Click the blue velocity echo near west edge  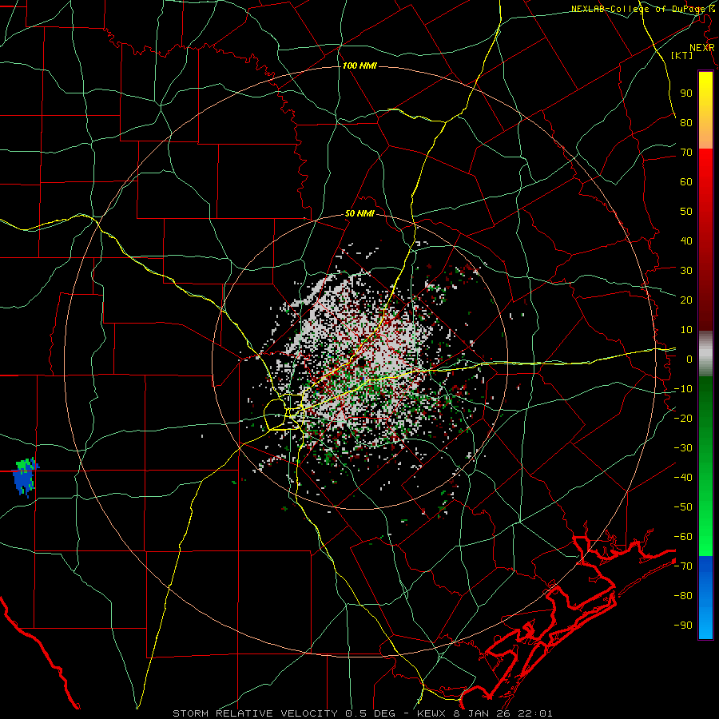tap(24, 478)
